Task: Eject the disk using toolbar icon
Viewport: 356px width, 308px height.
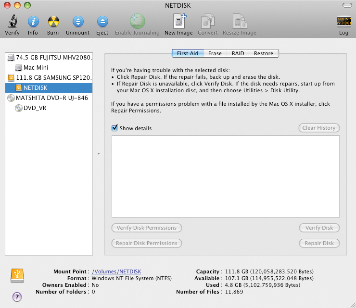Action: point(102,22)
